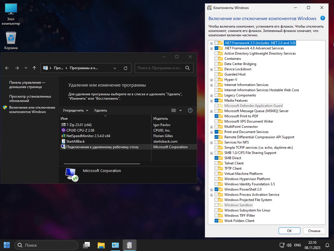Click the up-one-level folder arrow

[x=34, y=68]
